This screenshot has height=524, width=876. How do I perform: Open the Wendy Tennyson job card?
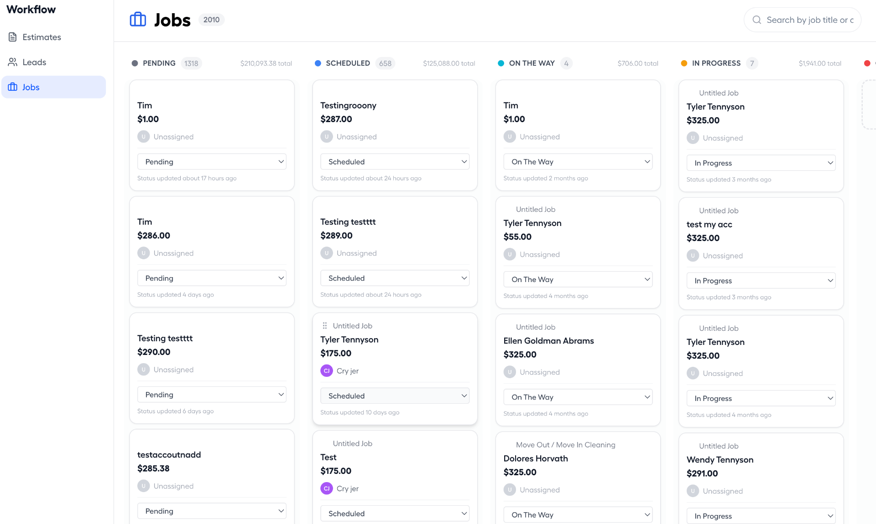pos(761,478)
